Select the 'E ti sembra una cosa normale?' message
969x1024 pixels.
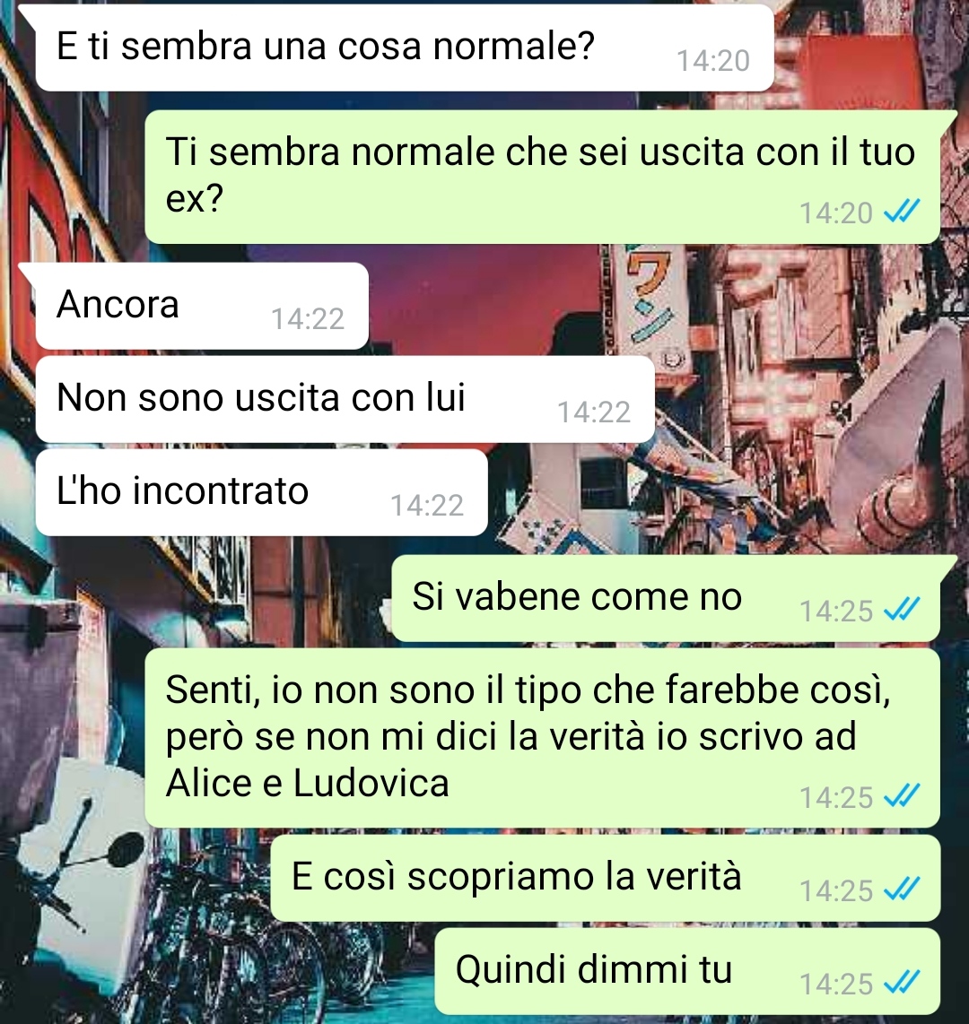(405, 48)
